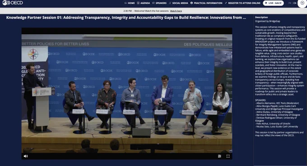
Task: Switch language to FR
Action: click(x=289, y=3)
